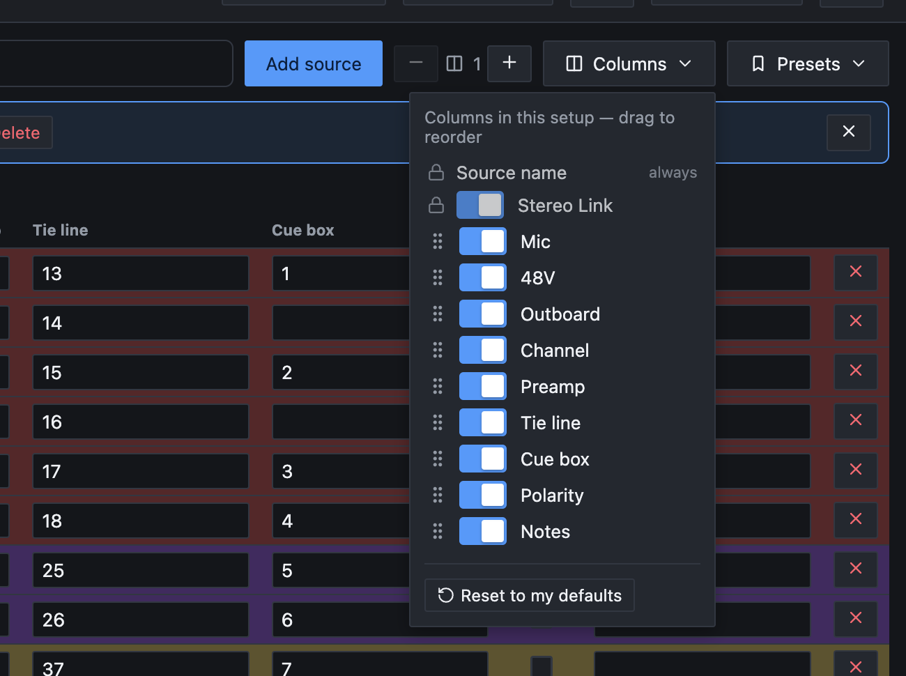Toggle the Polarity column switch
Image resolution: width=906 pixels, height=676 pixels.
[483, 495]
